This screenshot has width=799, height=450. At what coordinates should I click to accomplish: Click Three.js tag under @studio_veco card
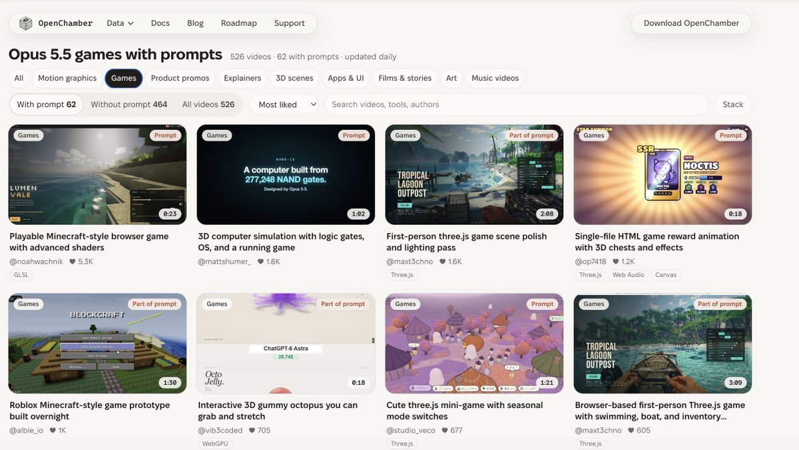(x=401, y=443)
